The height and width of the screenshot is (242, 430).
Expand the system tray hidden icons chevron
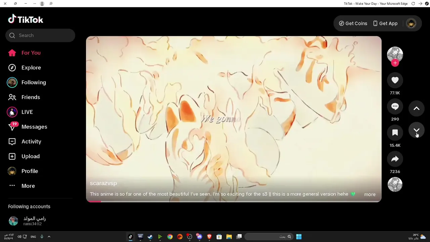pyautogui.click(x=49, y=237)
